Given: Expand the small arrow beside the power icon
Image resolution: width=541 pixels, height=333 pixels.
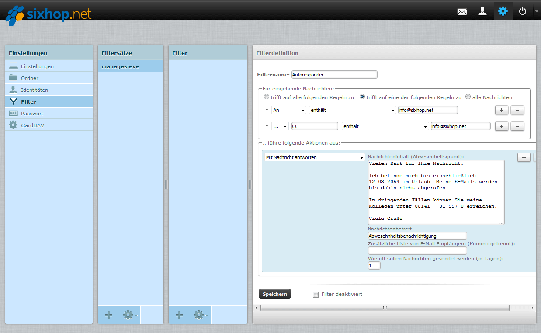Looking at the screenshot, I should point(537,11).
